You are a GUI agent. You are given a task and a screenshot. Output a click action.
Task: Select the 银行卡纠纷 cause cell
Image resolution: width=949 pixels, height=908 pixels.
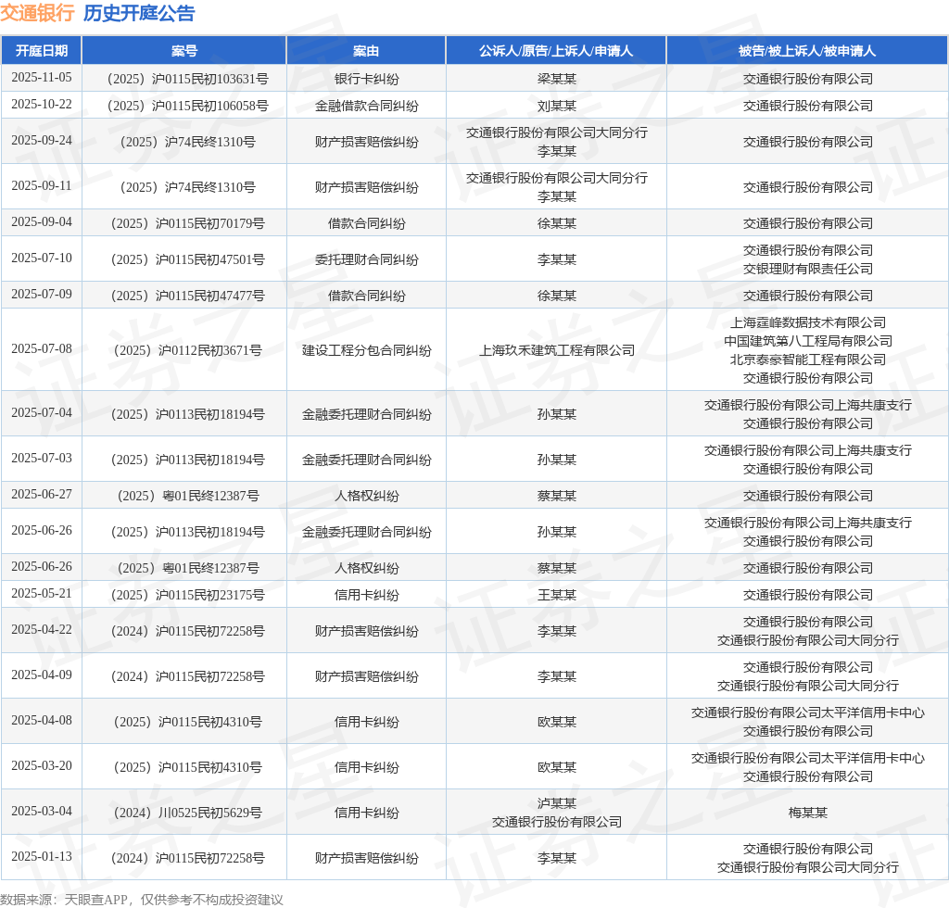[x=366, y=79]
